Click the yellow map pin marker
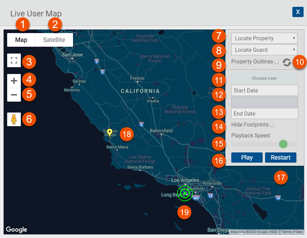 click(x=109, y=132)
